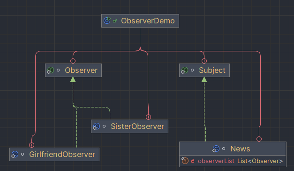Image resolution: width=294 pixels, height=171 pixels.
Task: Click the observerList field icon
Action: click(x=185, y=161)
